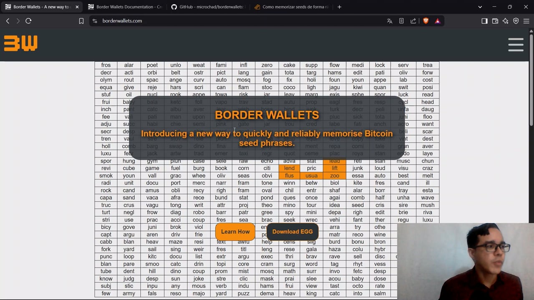Click the Border Wallets BW logo
This screenshot has width=534, height=300.
coord(20,43)
